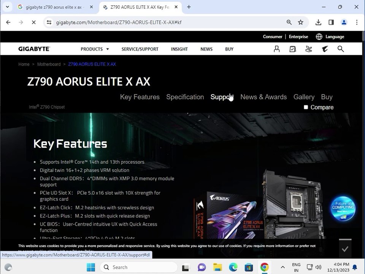Accept cookies with the checkmark button
Image resolution: width=365 pixels, height=274 pixels.
(x=345, y=249)
